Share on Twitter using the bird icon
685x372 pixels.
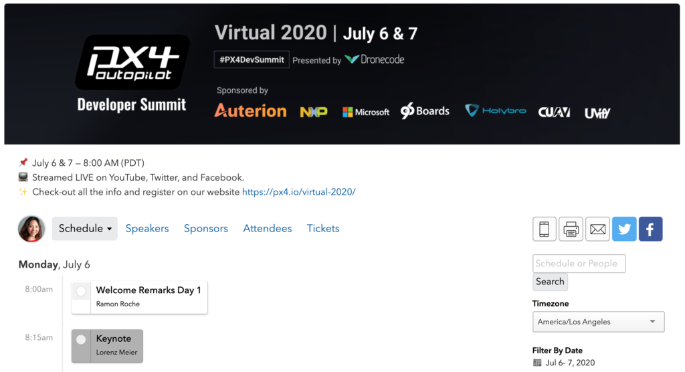coord(624,229)
